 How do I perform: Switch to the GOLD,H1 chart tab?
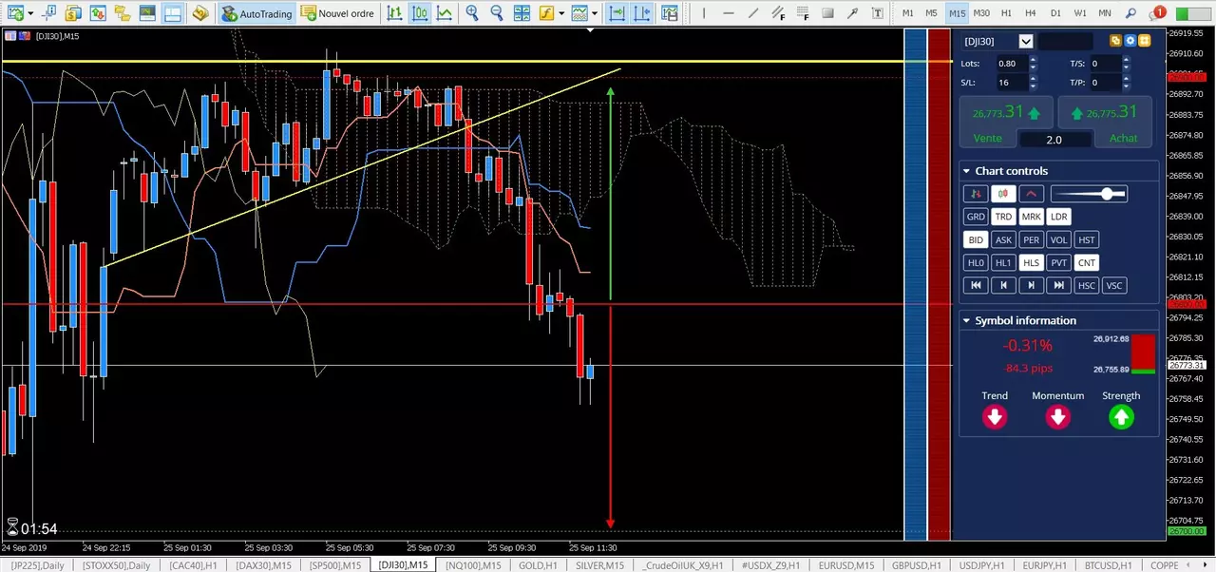coord(538,565)
